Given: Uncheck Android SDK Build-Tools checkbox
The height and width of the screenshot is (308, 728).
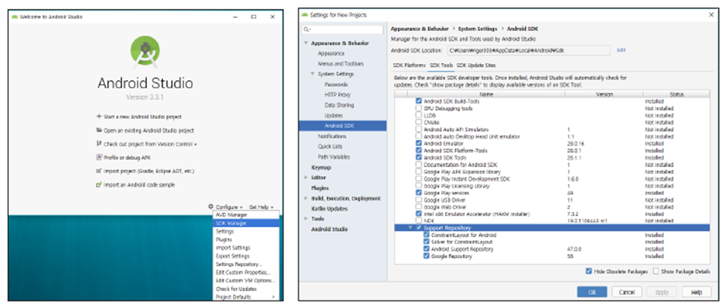Looking at the screenshot, I should [x=419, y=101].
